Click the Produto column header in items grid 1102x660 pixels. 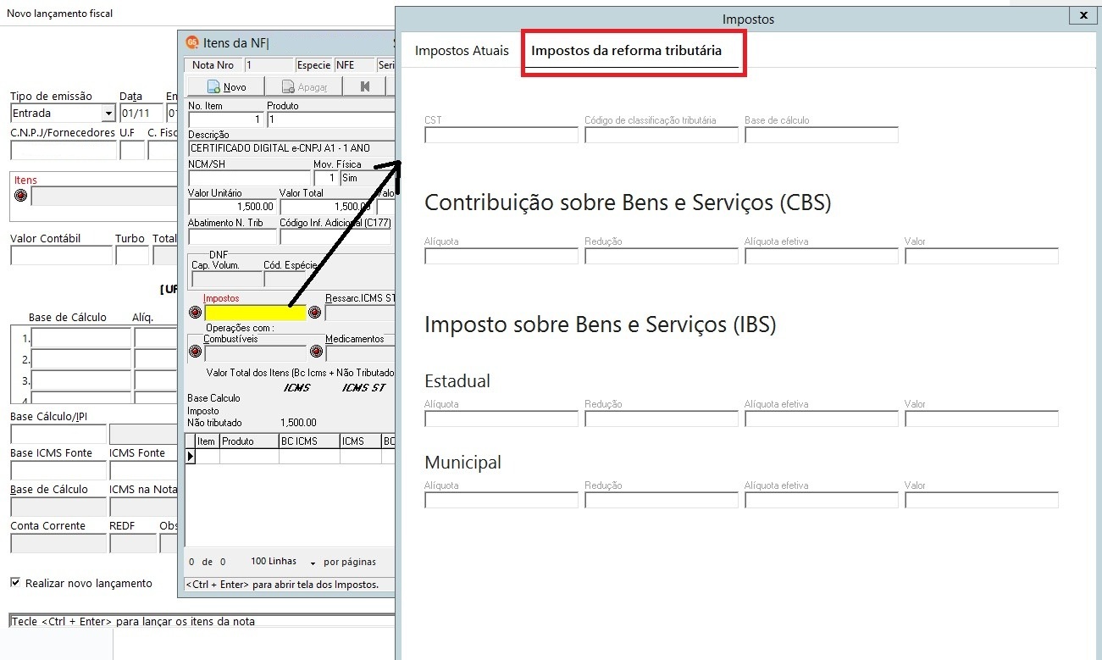[x=249, y=441]
